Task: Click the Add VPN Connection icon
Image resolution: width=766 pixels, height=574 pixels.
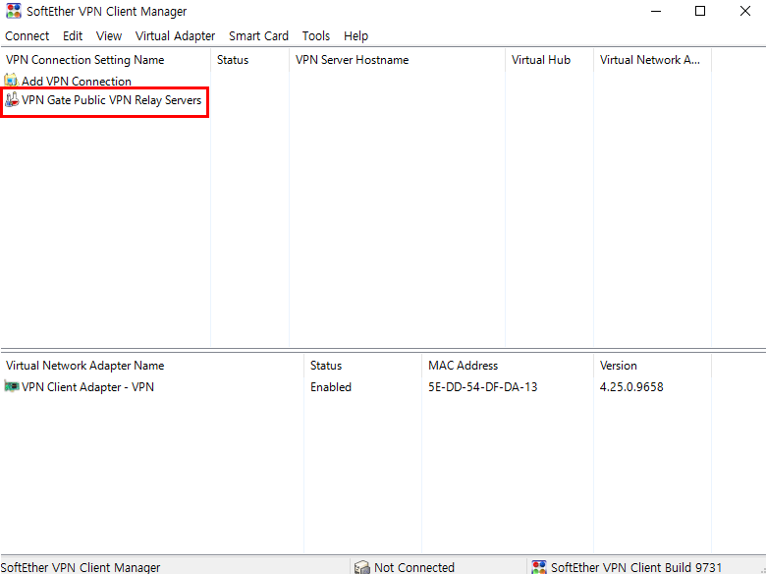Action: (11, 81)
